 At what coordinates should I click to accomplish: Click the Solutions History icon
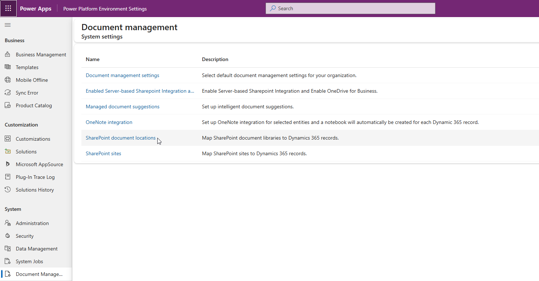(x=8, y=190)
